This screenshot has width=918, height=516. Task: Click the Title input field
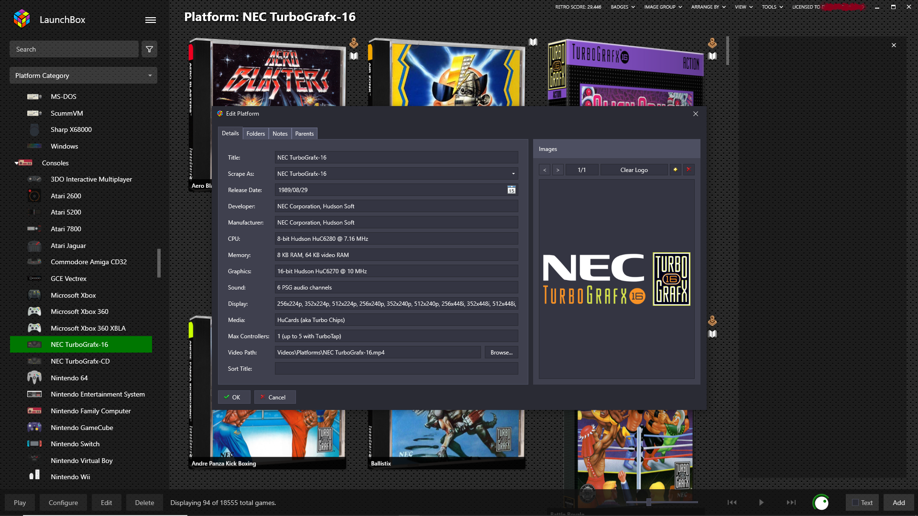tap(396, 158)
